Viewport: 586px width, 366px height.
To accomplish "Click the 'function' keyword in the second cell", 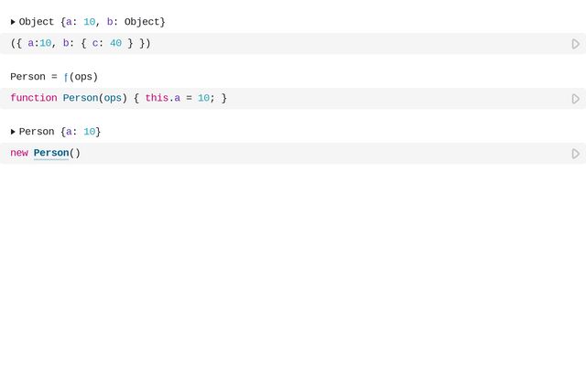I will pos(33,98).
